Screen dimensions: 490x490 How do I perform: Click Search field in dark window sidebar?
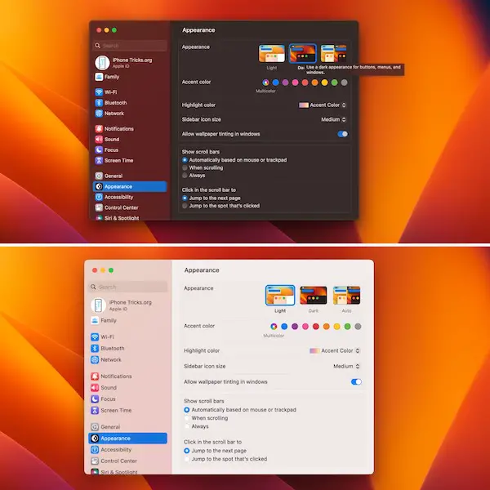tap(130, 46)
